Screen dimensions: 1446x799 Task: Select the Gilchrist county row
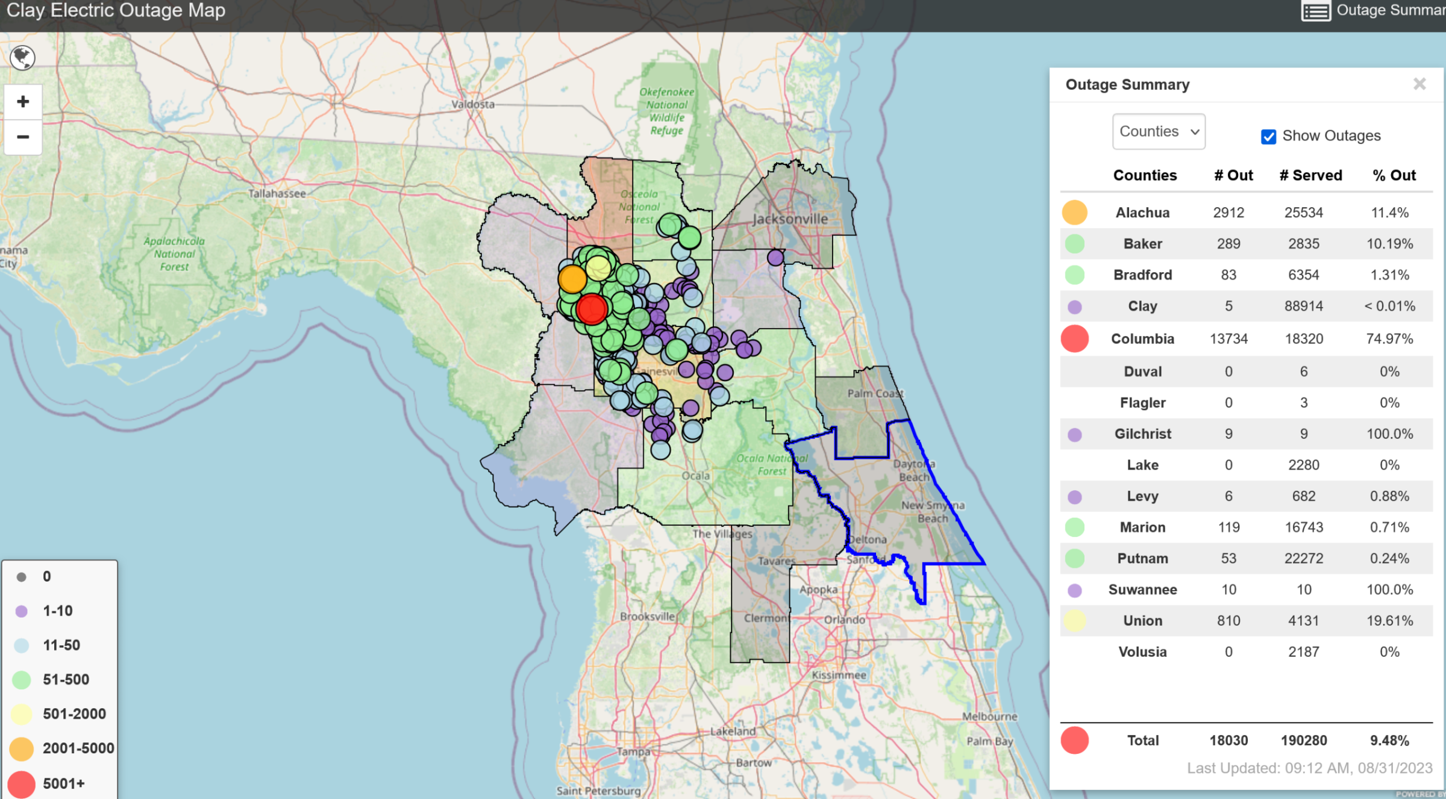[1246, 434]
